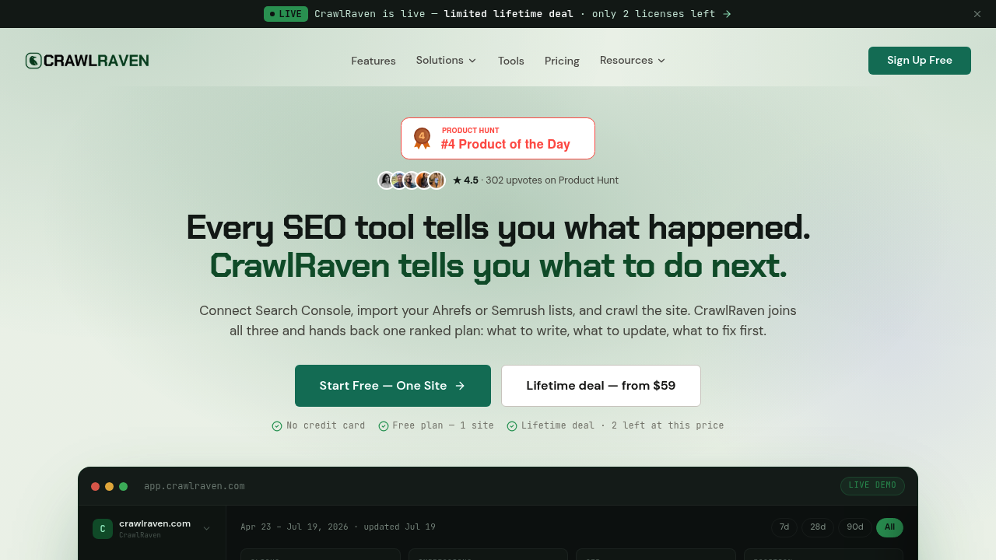
Task: Click Lifetime deal — from $59
Action: tap(601, 386)
